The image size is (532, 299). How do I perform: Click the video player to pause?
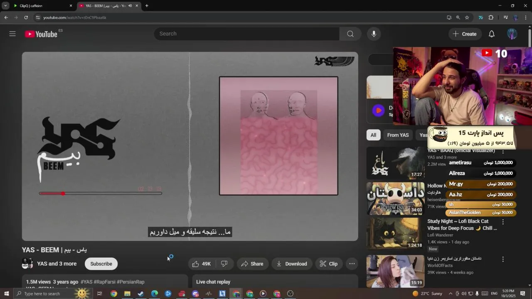click(190, 146)
